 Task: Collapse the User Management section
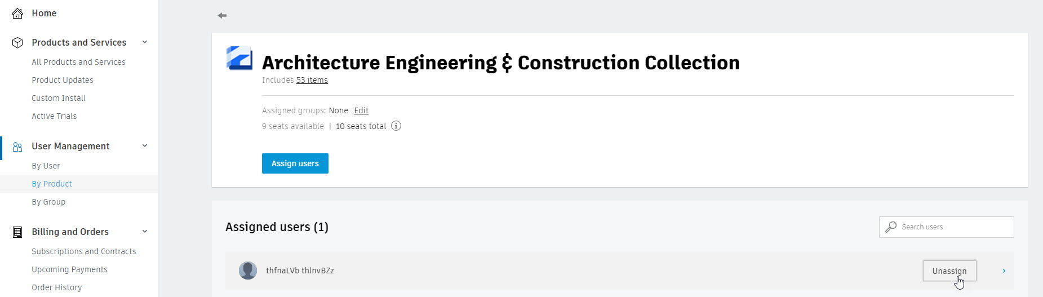(145, 146)
